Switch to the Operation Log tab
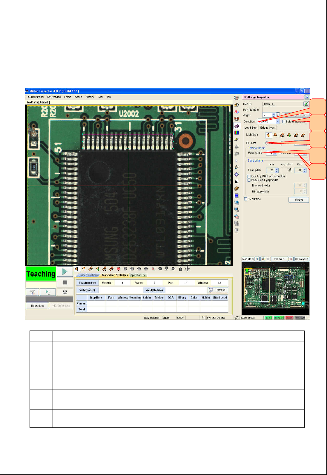Viewport: 327px width, 475px height. point(138,275)
